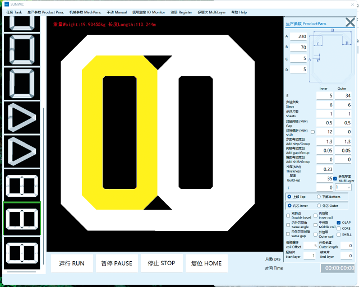359x287 pixels.
Task: Click the parameter A input field
Action: [298, 36]
